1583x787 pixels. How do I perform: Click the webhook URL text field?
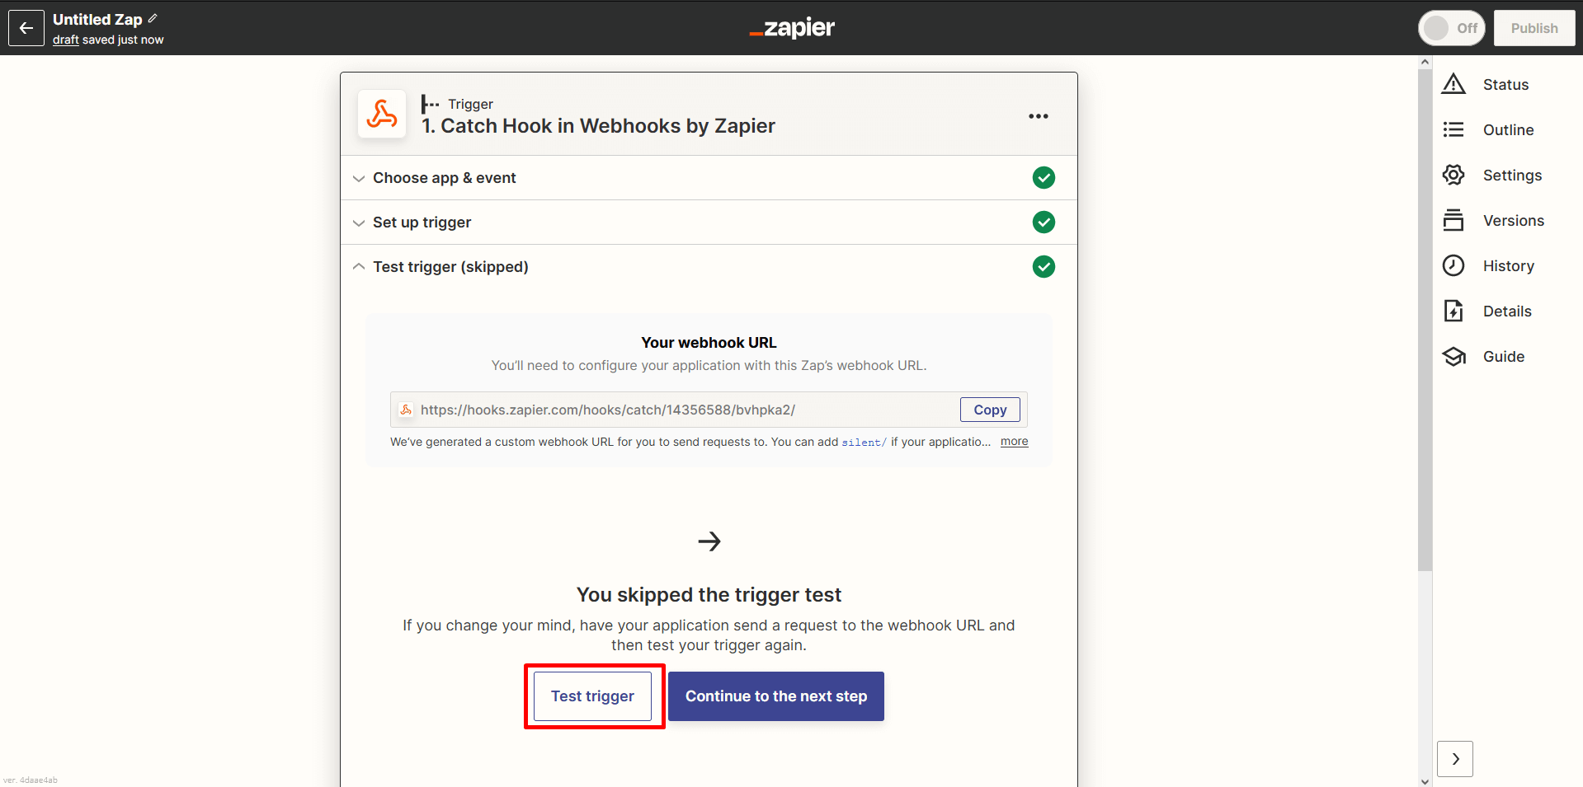point(676,410)
